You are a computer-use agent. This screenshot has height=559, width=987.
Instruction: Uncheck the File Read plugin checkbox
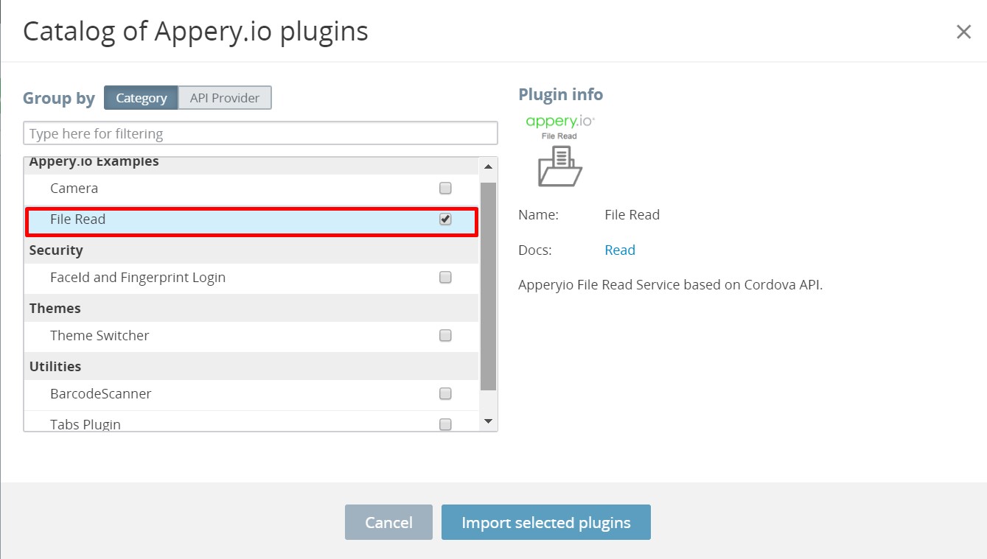[x=445, y=219]
